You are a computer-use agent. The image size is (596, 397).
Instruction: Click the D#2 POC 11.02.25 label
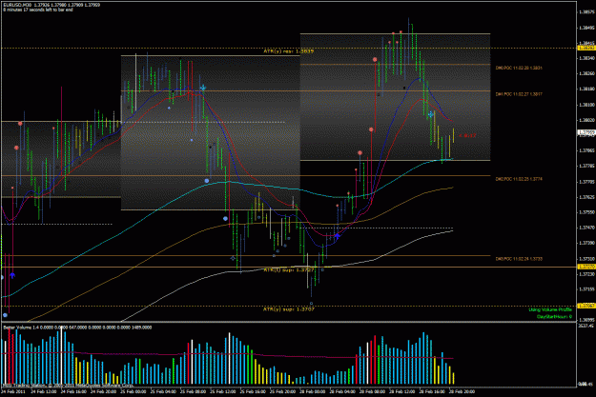[519, 179]
